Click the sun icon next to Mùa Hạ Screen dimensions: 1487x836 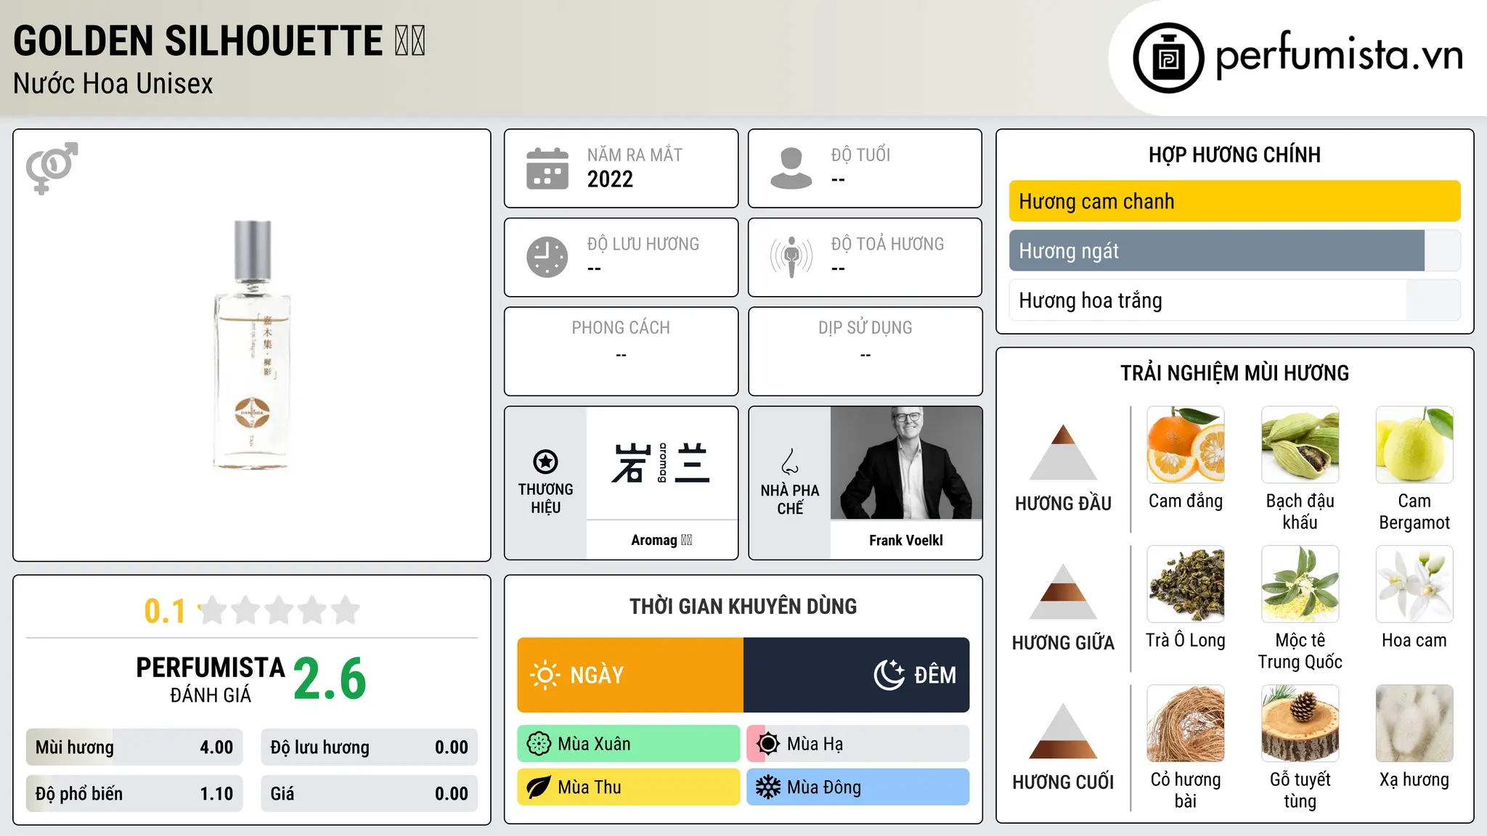click(x=768, y=744)
